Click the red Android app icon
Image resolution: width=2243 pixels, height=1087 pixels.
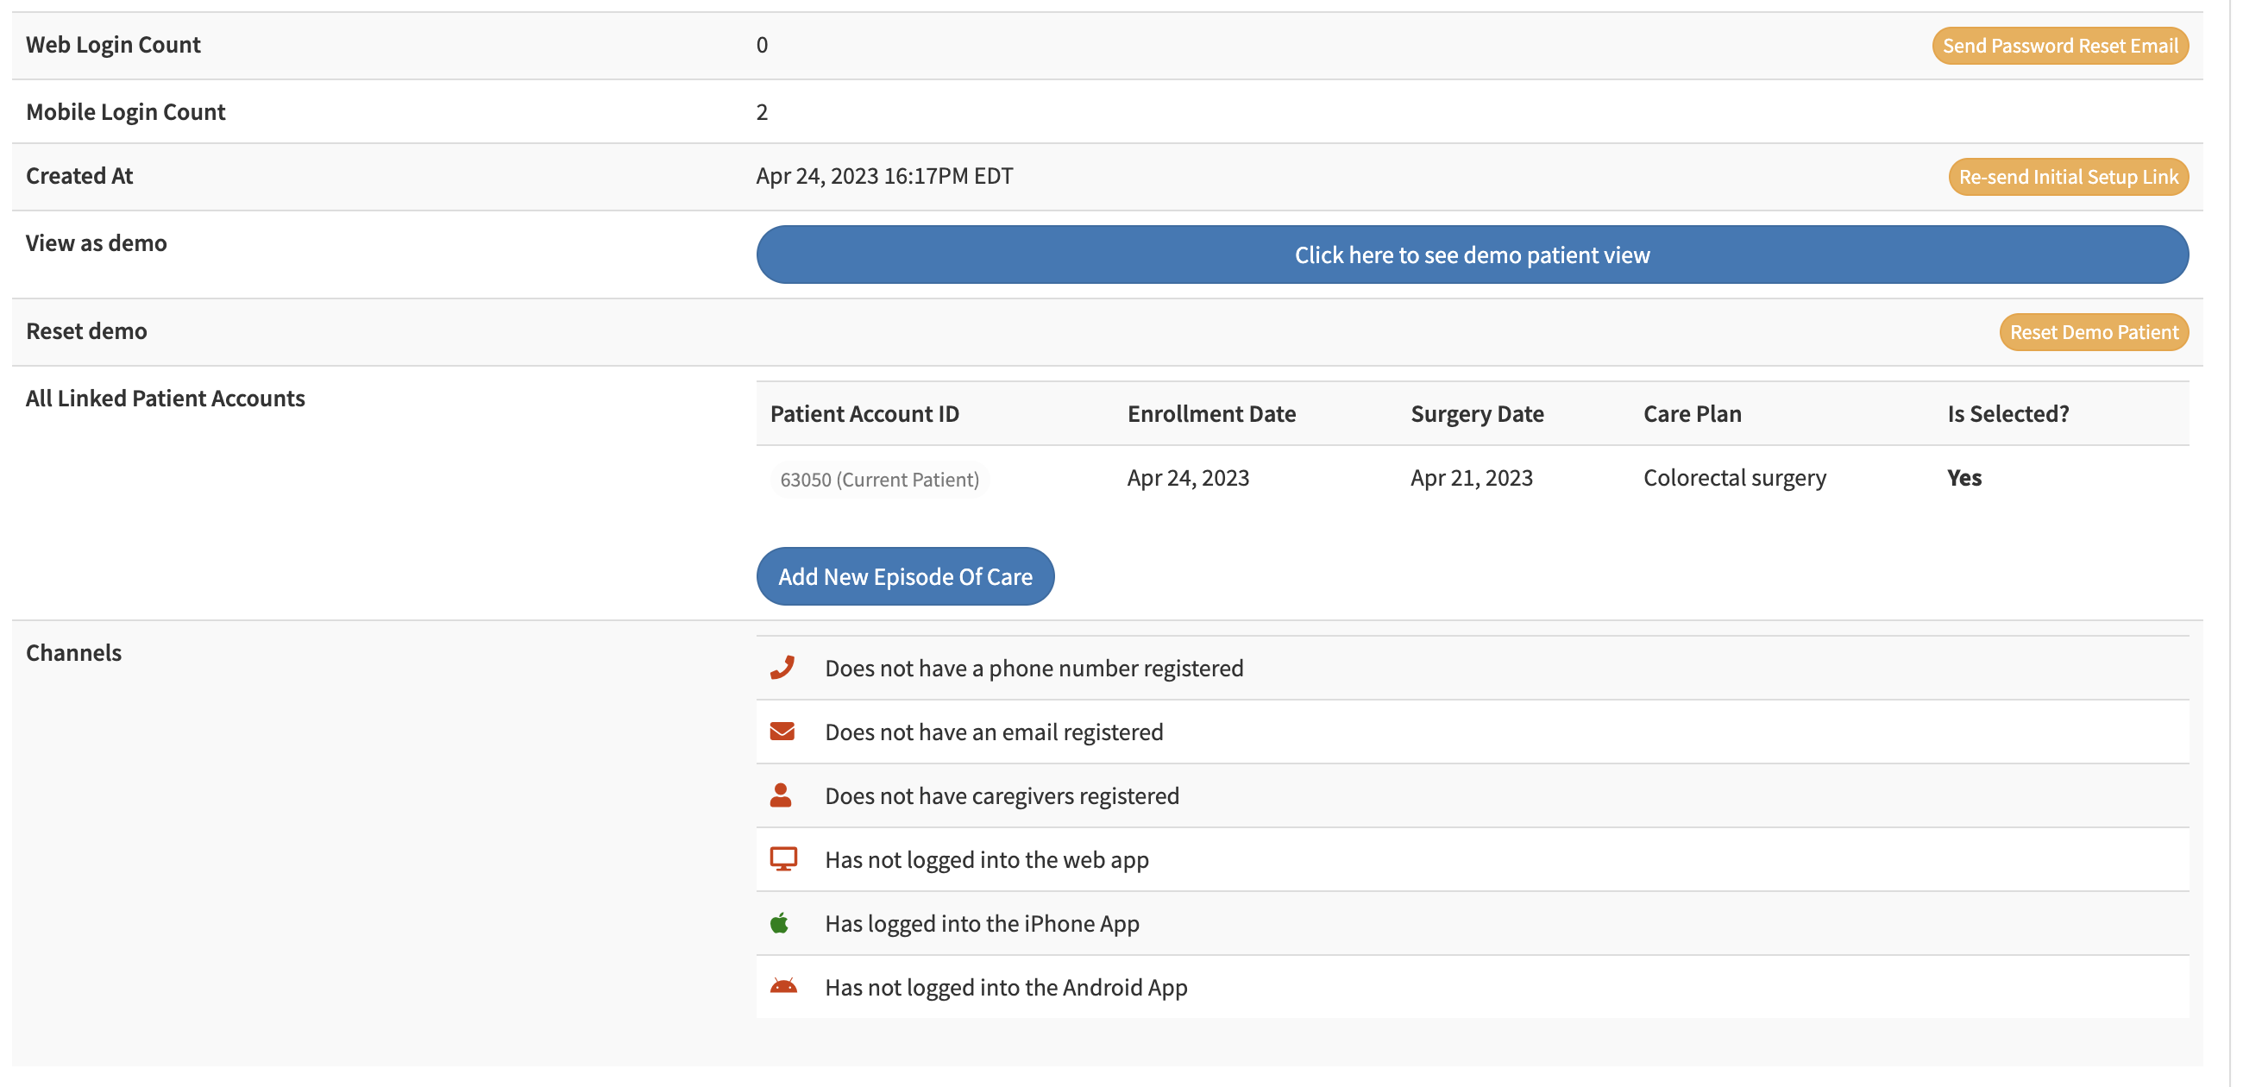(x=782, y=987)
